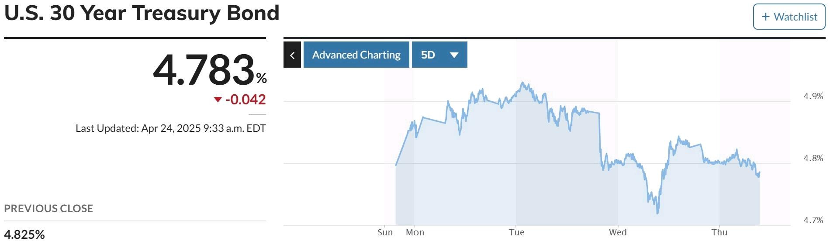Open Advanced Charting
This screenshot has width=830, height=248.
[x=356, y=55]
